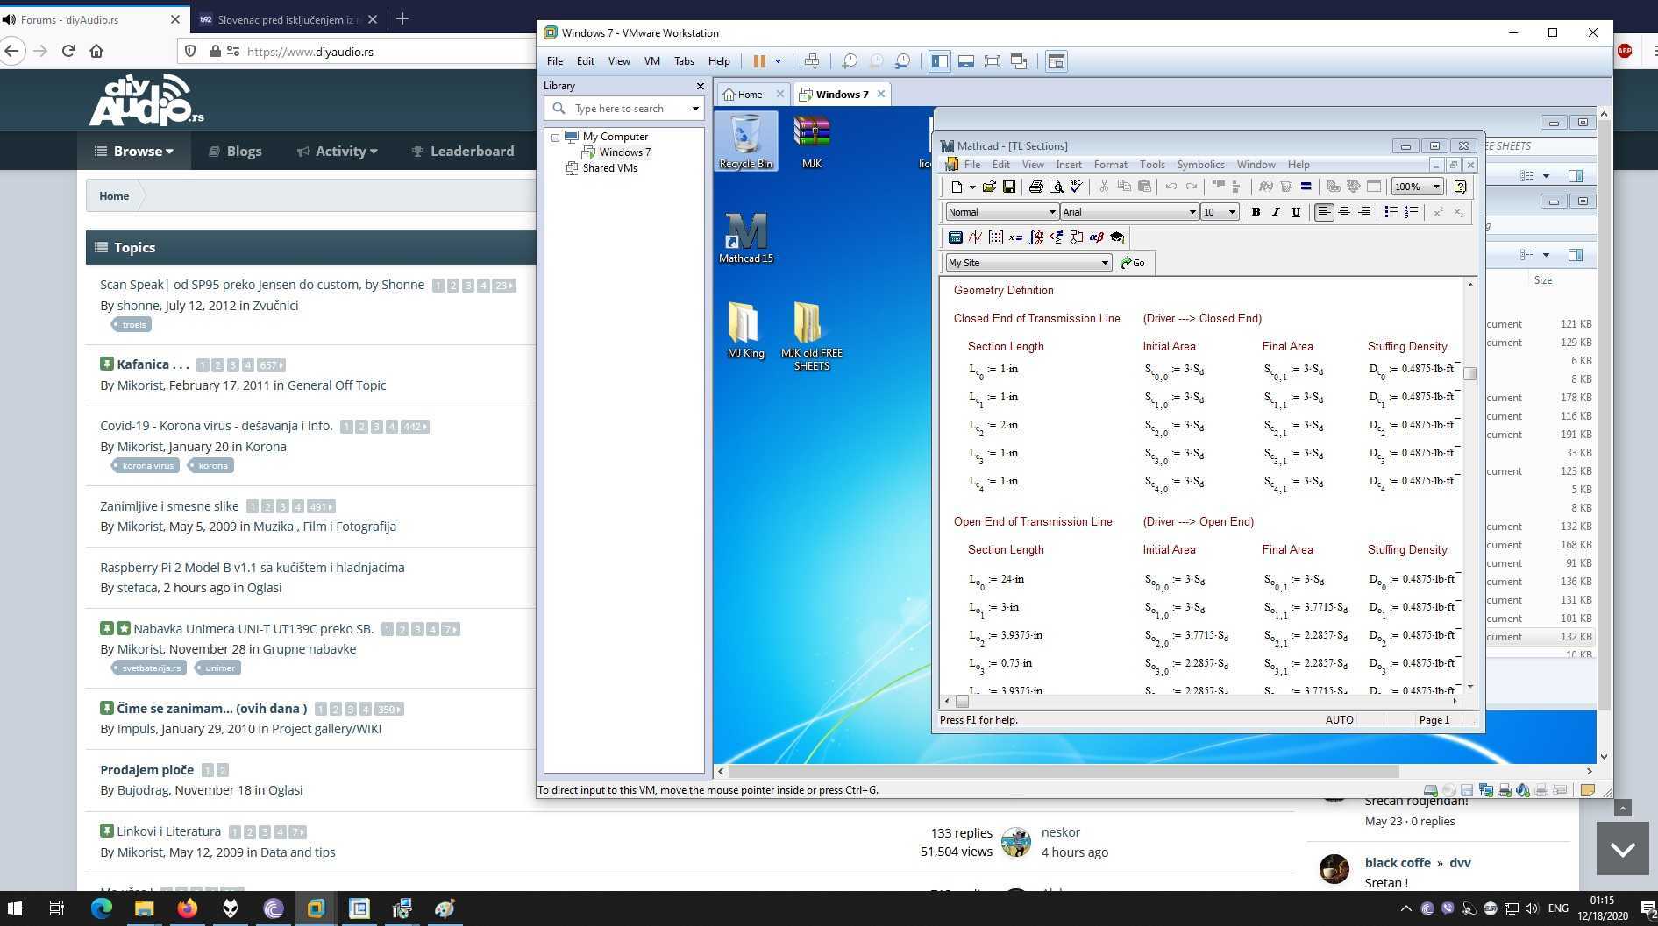Click VMware library search field
Screen dimensions: 1658x926
[623, 109]
